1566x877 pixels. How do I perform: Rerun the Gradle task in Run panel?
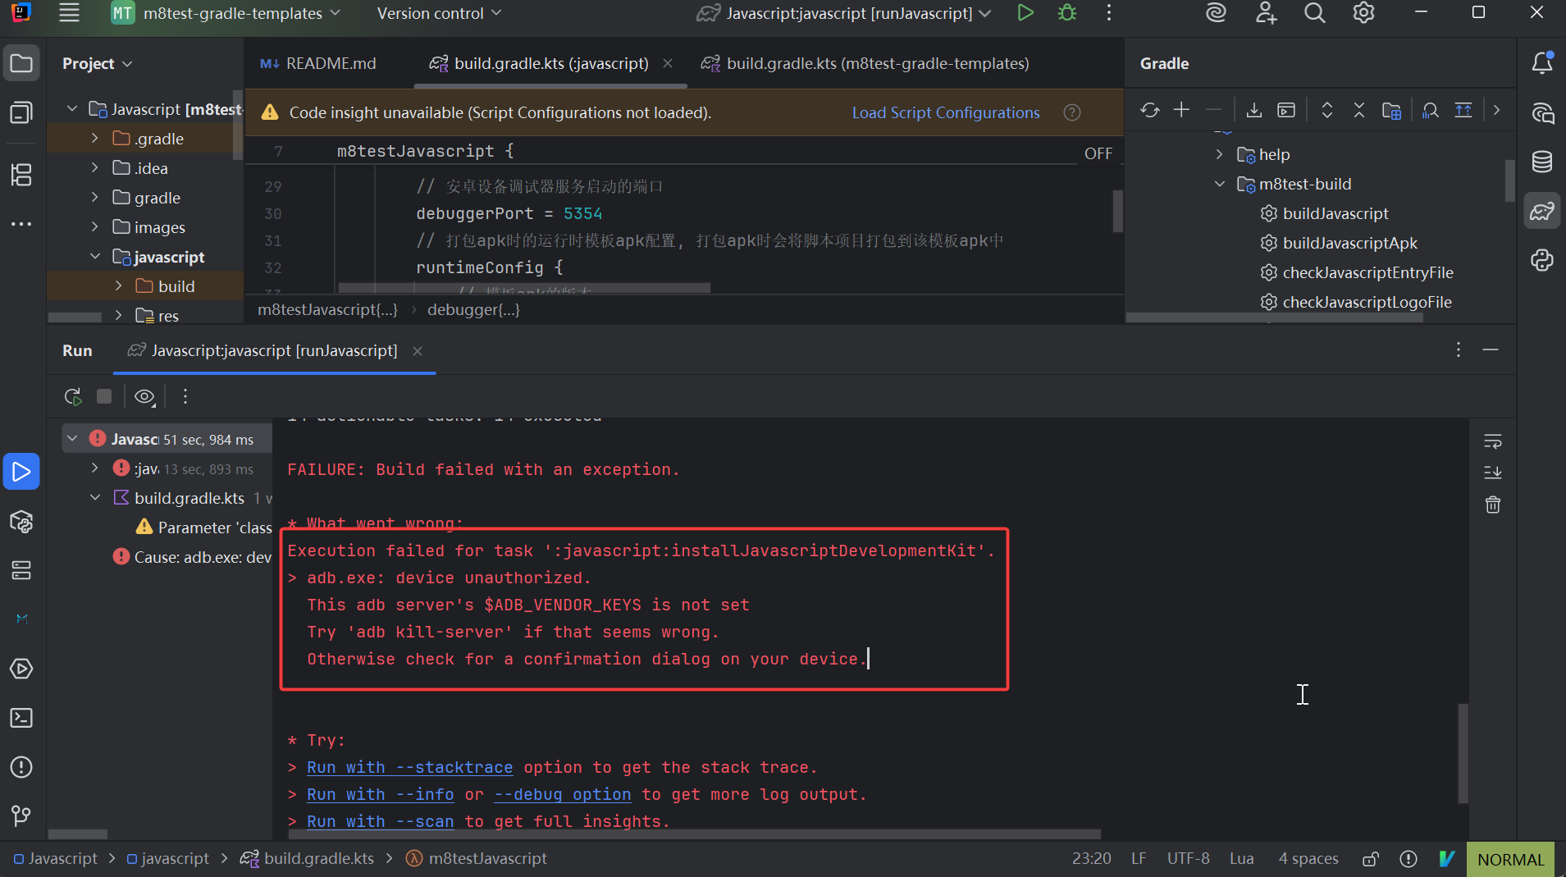[x=73, y=397]
